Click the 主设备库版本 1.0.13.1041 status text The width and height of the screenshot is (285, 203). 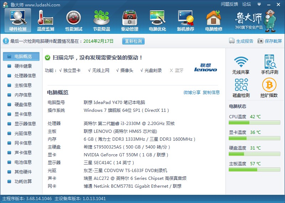[x=80, y=199]
